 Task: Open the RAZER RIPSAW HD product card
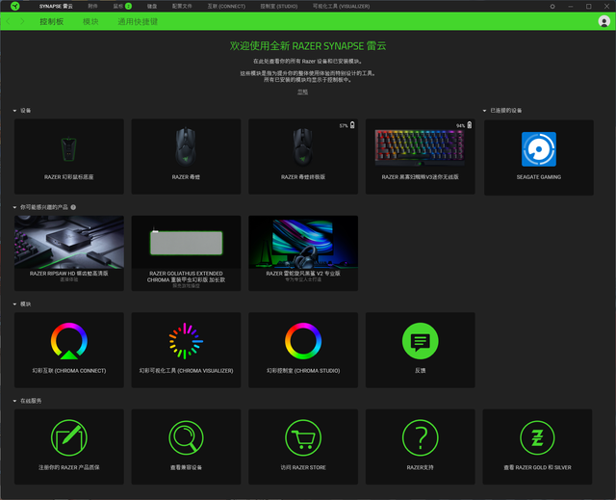point(69,253)
